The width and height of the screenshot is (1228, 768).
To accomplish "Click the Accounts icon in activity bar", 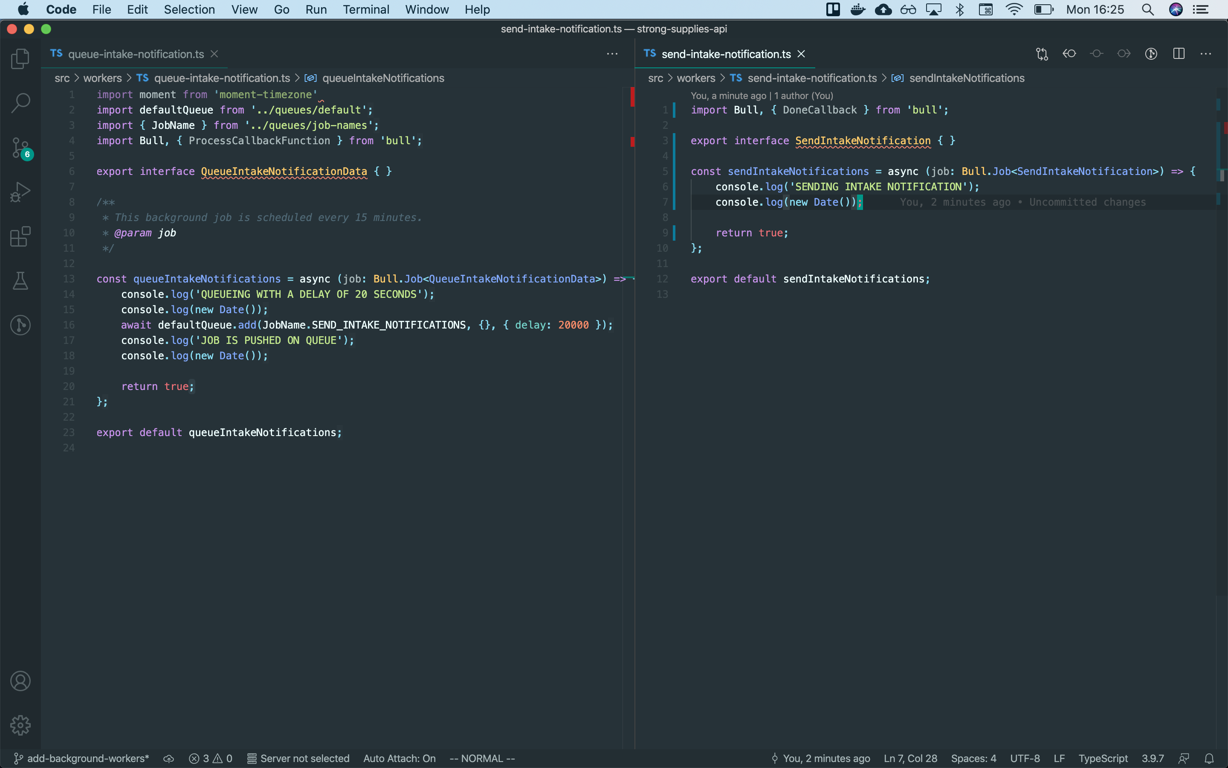I will tap(20, 681).
